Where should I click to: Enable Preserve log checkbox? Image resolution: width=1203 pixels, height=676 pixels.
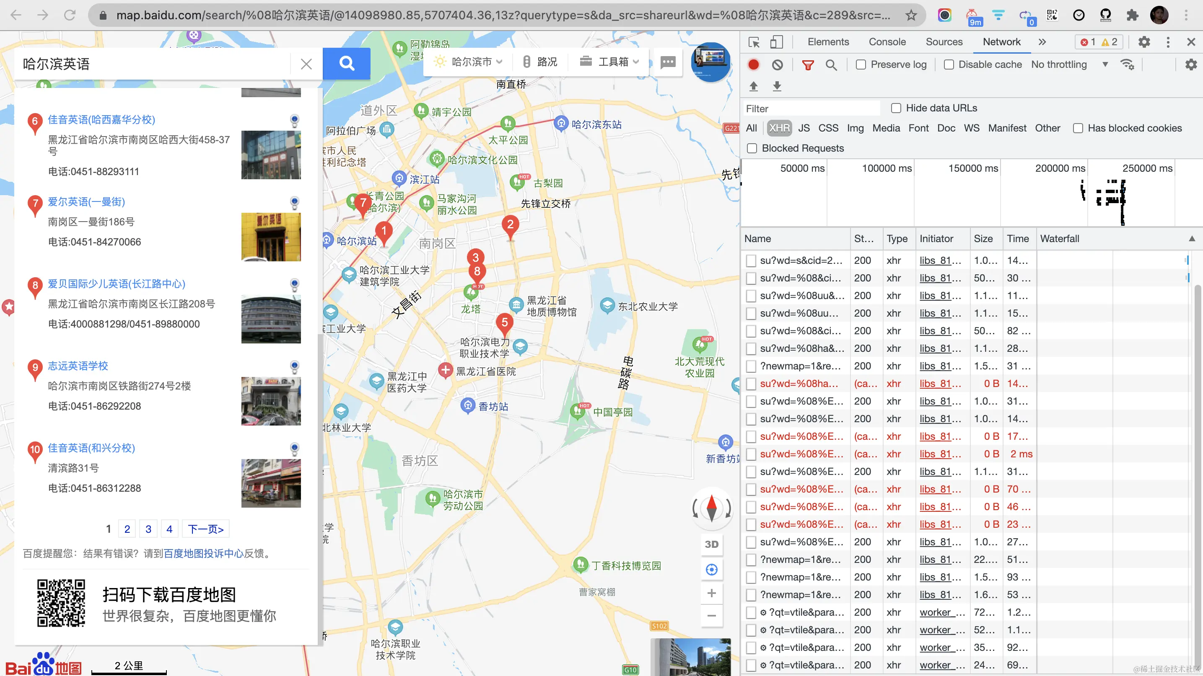click(x=861, y=65)
